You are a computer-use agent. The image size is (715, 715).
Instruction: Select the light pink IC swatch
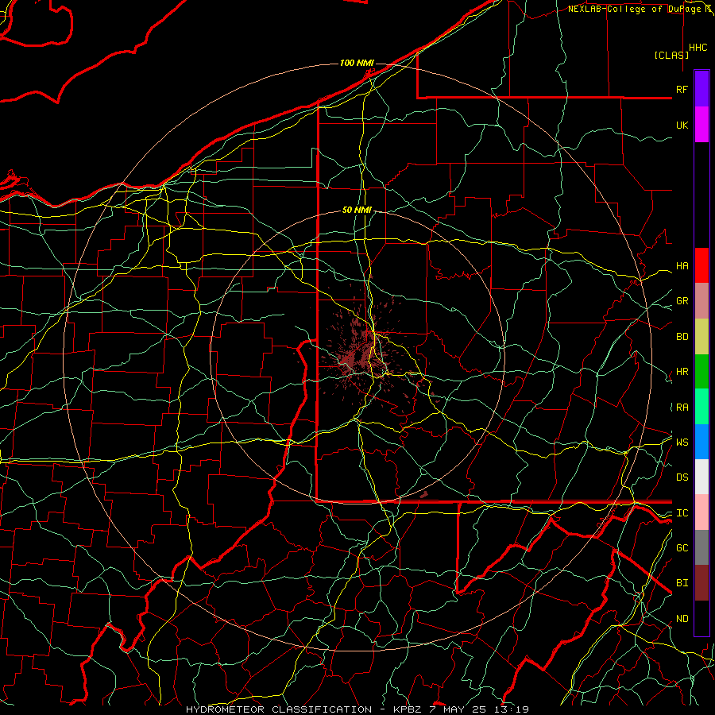[x=701, y=512]
